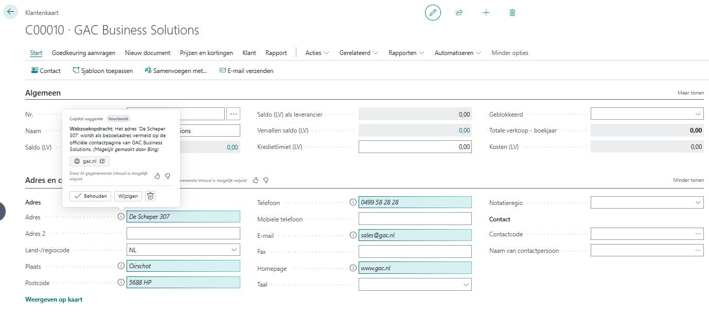Open the Rapporten menu
The width and height of the screenshot is (709, 318).
[x=406, y=53]
